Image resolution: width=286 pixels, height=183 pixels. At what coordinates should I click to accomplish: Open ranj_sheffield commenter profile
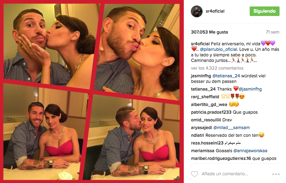pyautogui.click(x=205, y=97)
